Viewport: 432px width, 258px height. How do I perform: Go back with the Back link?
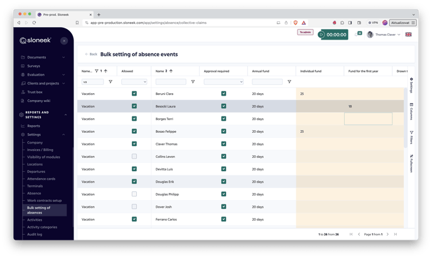pos(91,54)
